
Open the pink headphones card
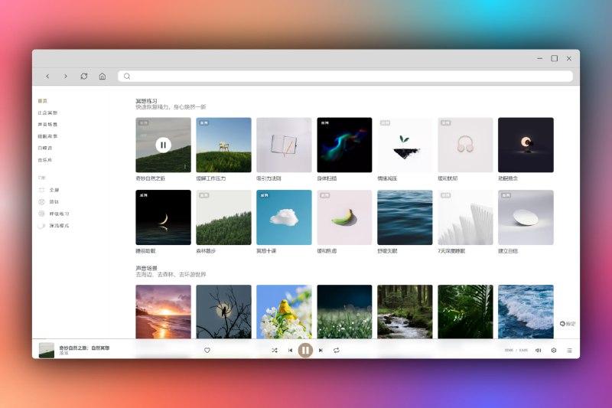465,145
